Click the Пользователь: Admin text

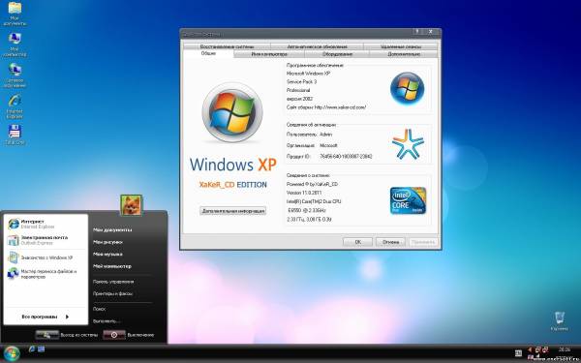click(x=310, y=135)
